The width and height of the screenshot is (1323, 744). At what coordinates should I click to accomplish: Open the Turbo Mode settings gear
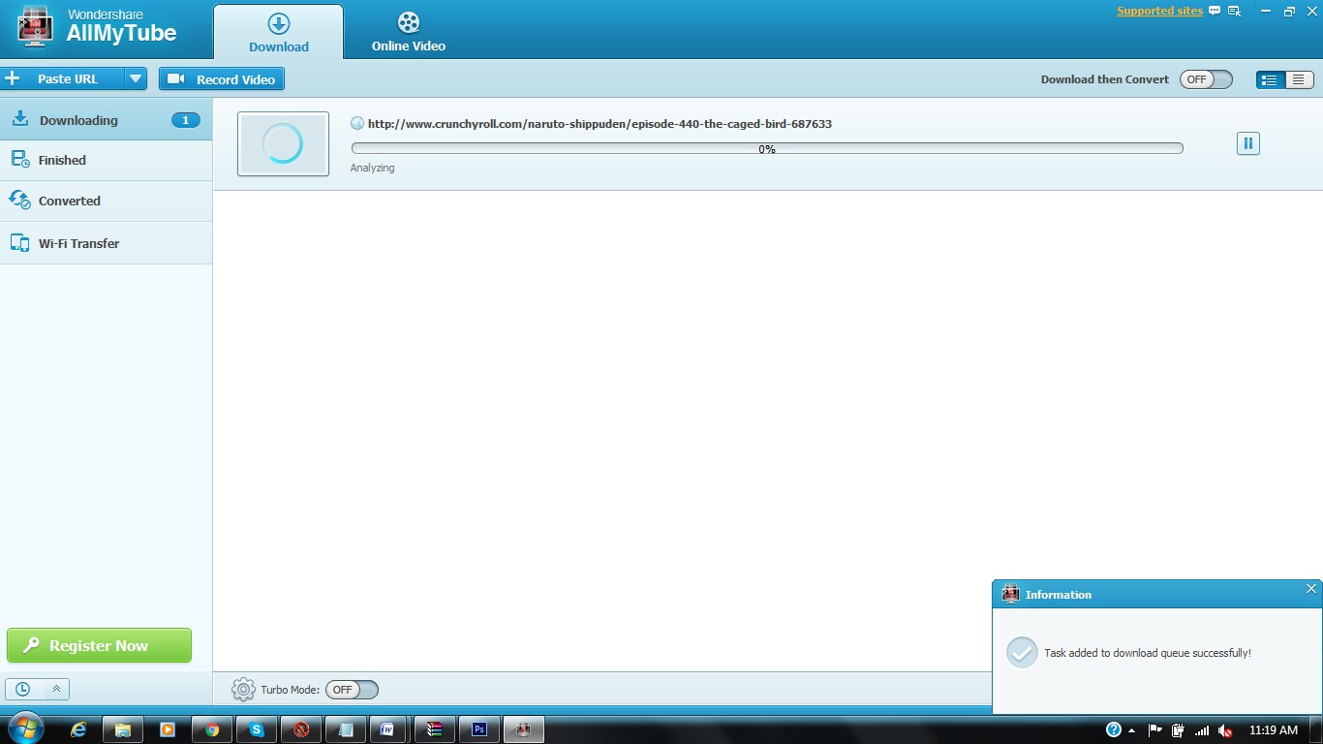(x=243, y=690)
